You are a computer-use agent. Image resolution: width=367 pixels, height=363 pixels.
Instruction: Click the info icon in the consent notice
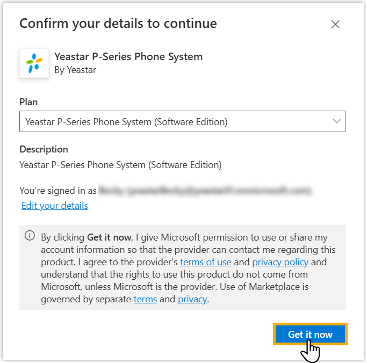[30, 236]
